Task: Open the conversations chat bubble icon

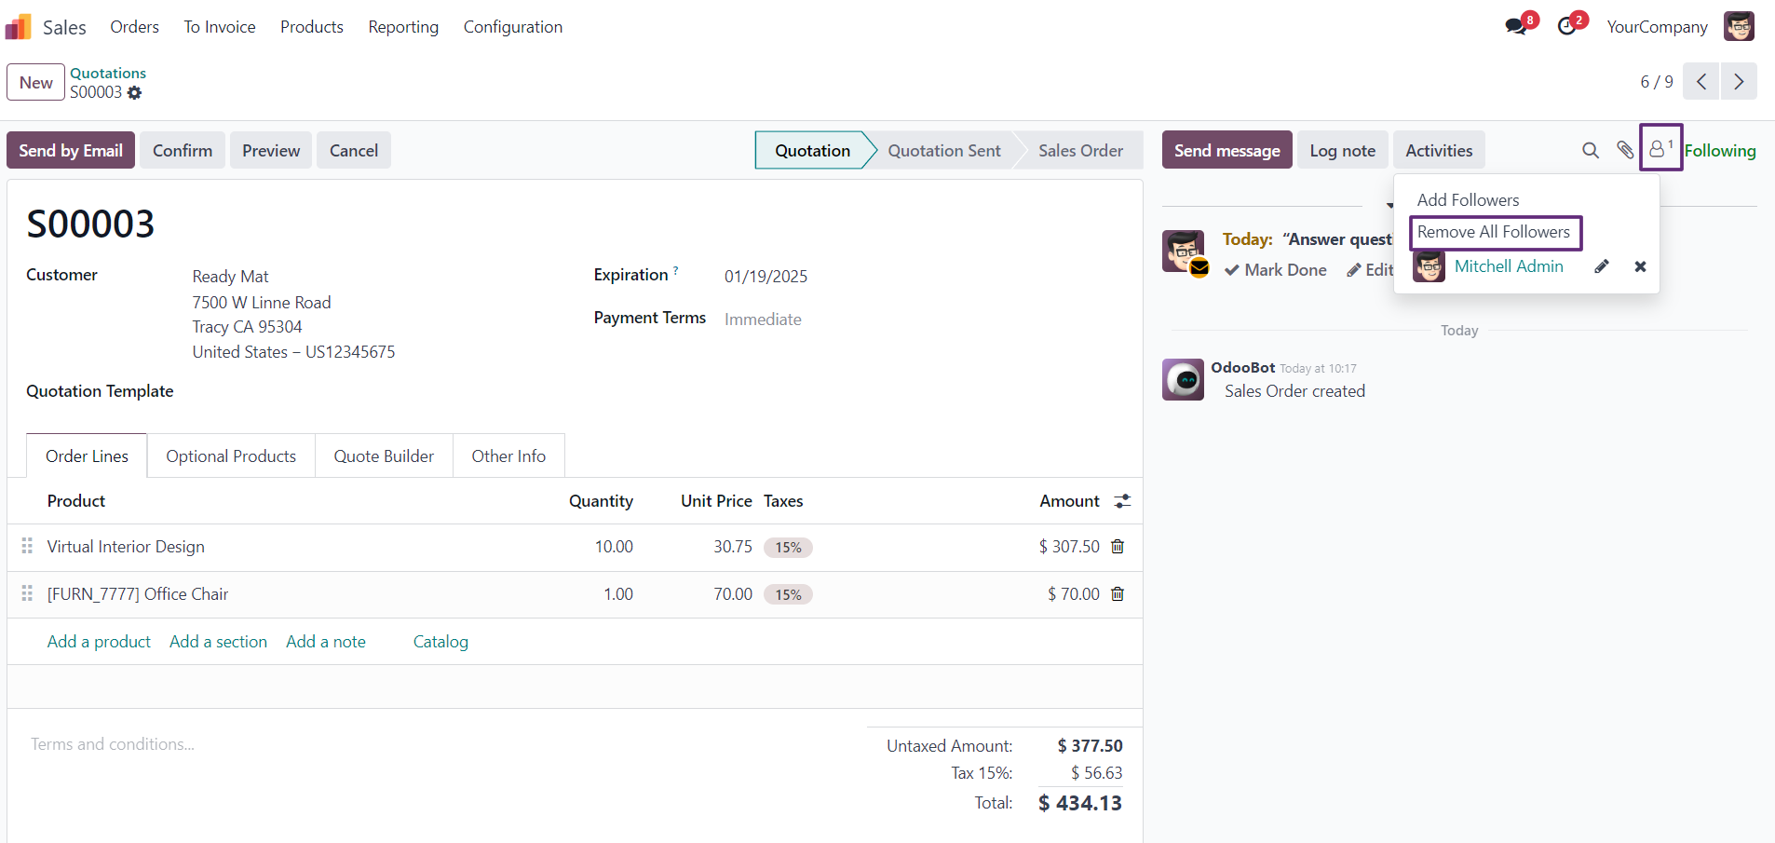Action: click(1517, 26)
